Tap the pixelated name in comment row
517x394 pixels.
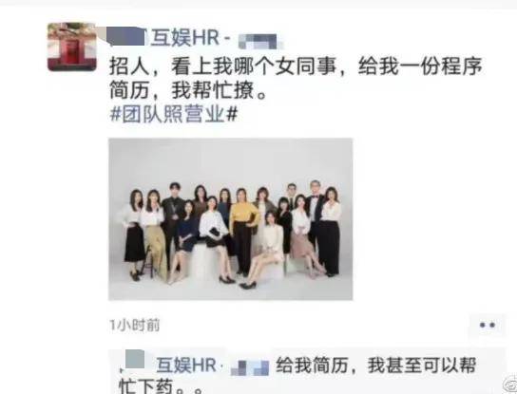coord(250,367)
